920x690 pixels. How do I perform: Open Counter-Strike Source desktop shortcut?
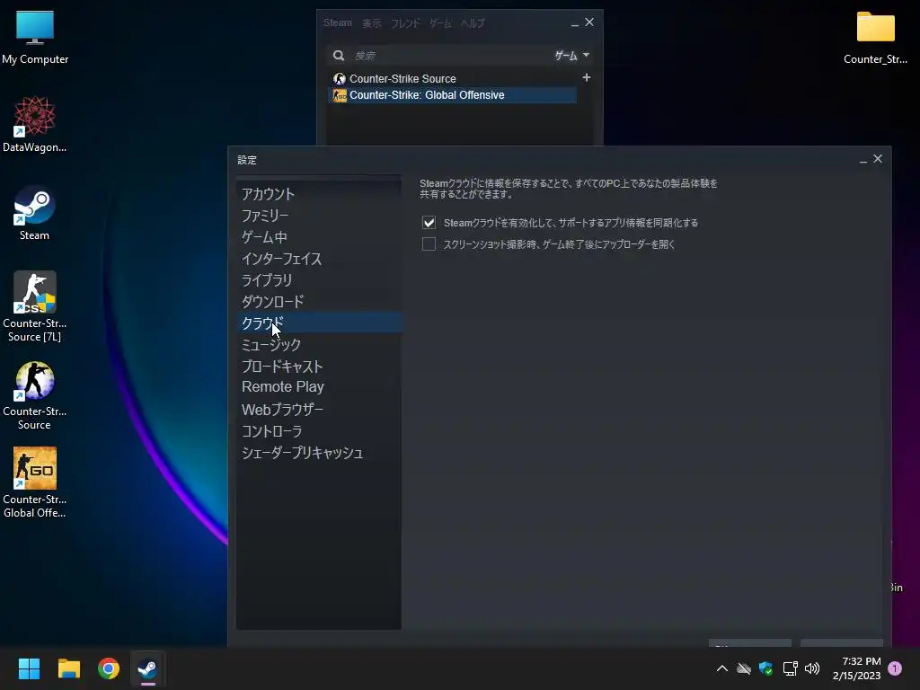pyautogui.click(x=35, y=395)
